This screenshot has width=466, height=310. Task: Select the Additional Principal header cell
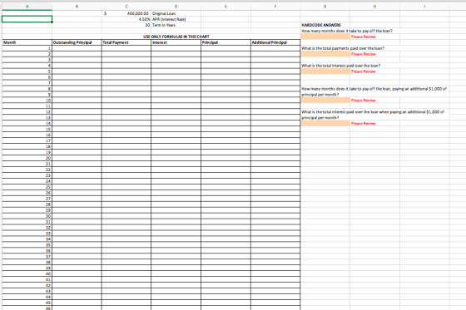(275, 42)
